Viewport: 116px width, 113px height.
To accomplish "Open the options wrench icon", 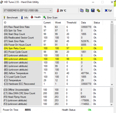I will coord(98,10).
